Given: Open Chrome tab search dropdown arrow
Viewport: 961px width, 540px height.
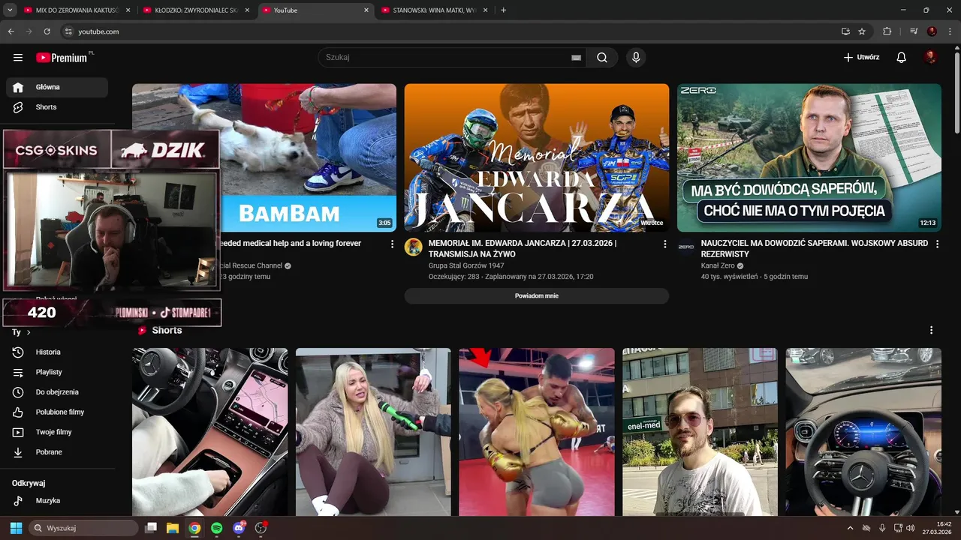Looking at the screenshot, I should click(x=10, y=10).
